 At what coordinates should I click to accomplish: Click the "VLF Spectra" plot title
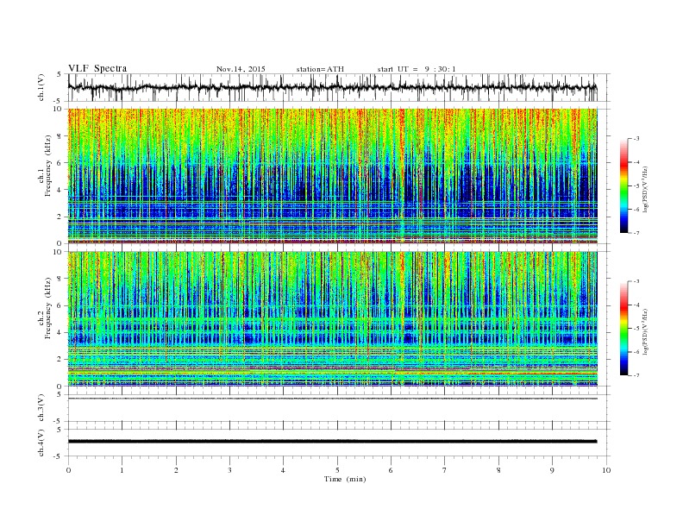click(97, 68)
